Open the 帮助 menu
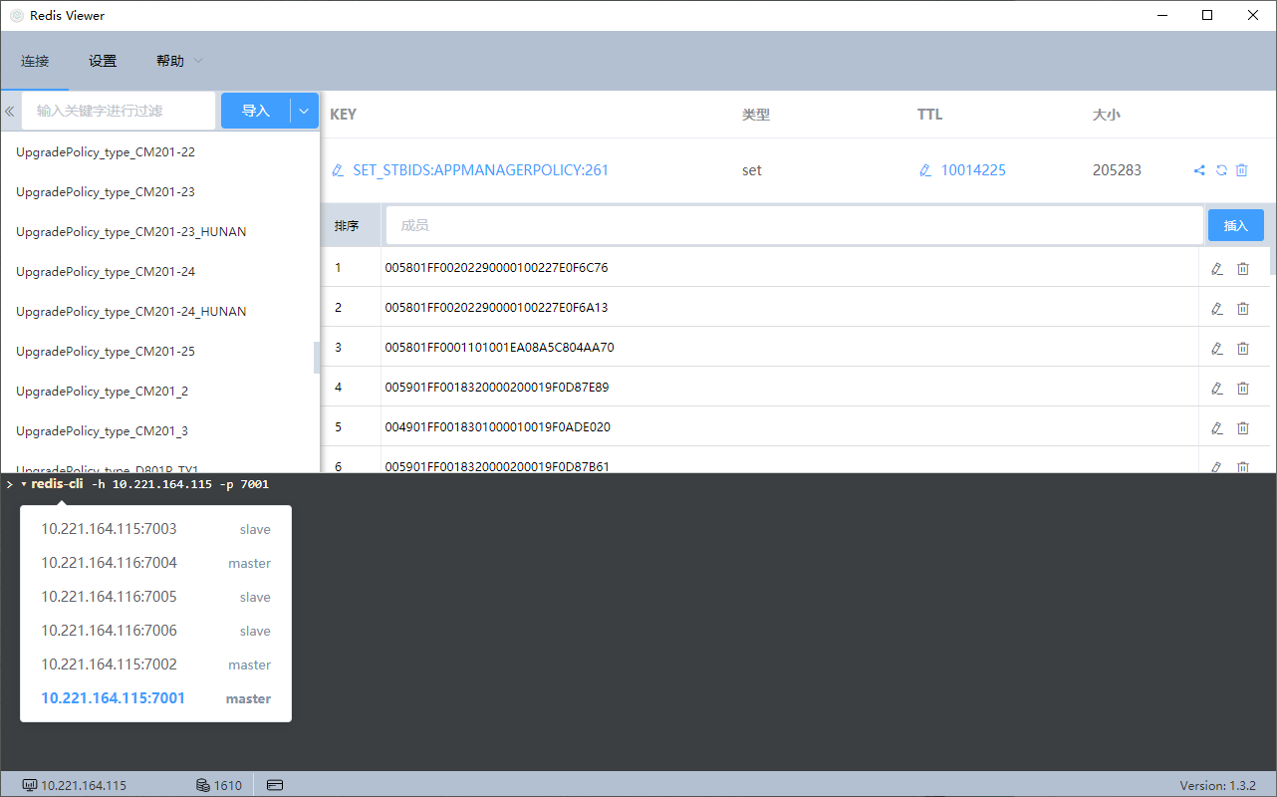 170,61
